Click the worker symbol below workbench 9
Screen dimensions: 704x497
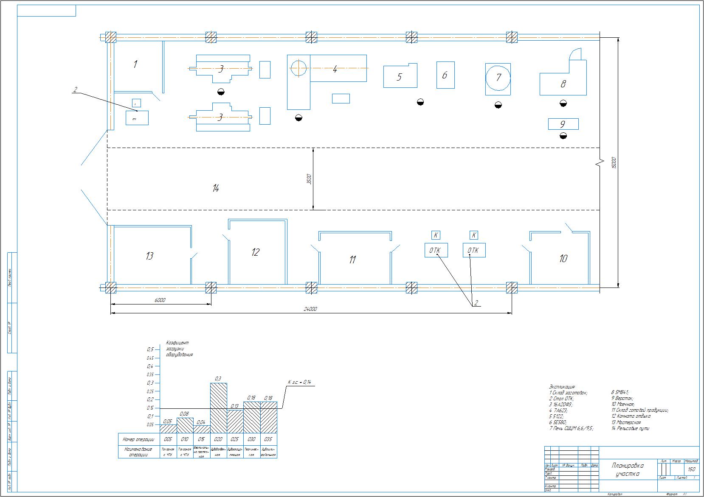(563, 136)
